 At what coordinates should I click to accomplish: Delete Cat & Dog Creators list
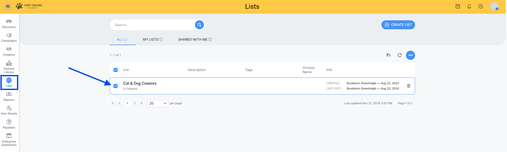(x=409, y=86)
